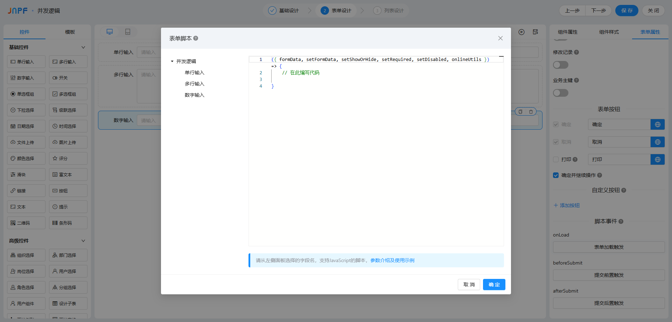Close the 表单脚本 dialog
672x322 pixels.
(x=500, y=38)
